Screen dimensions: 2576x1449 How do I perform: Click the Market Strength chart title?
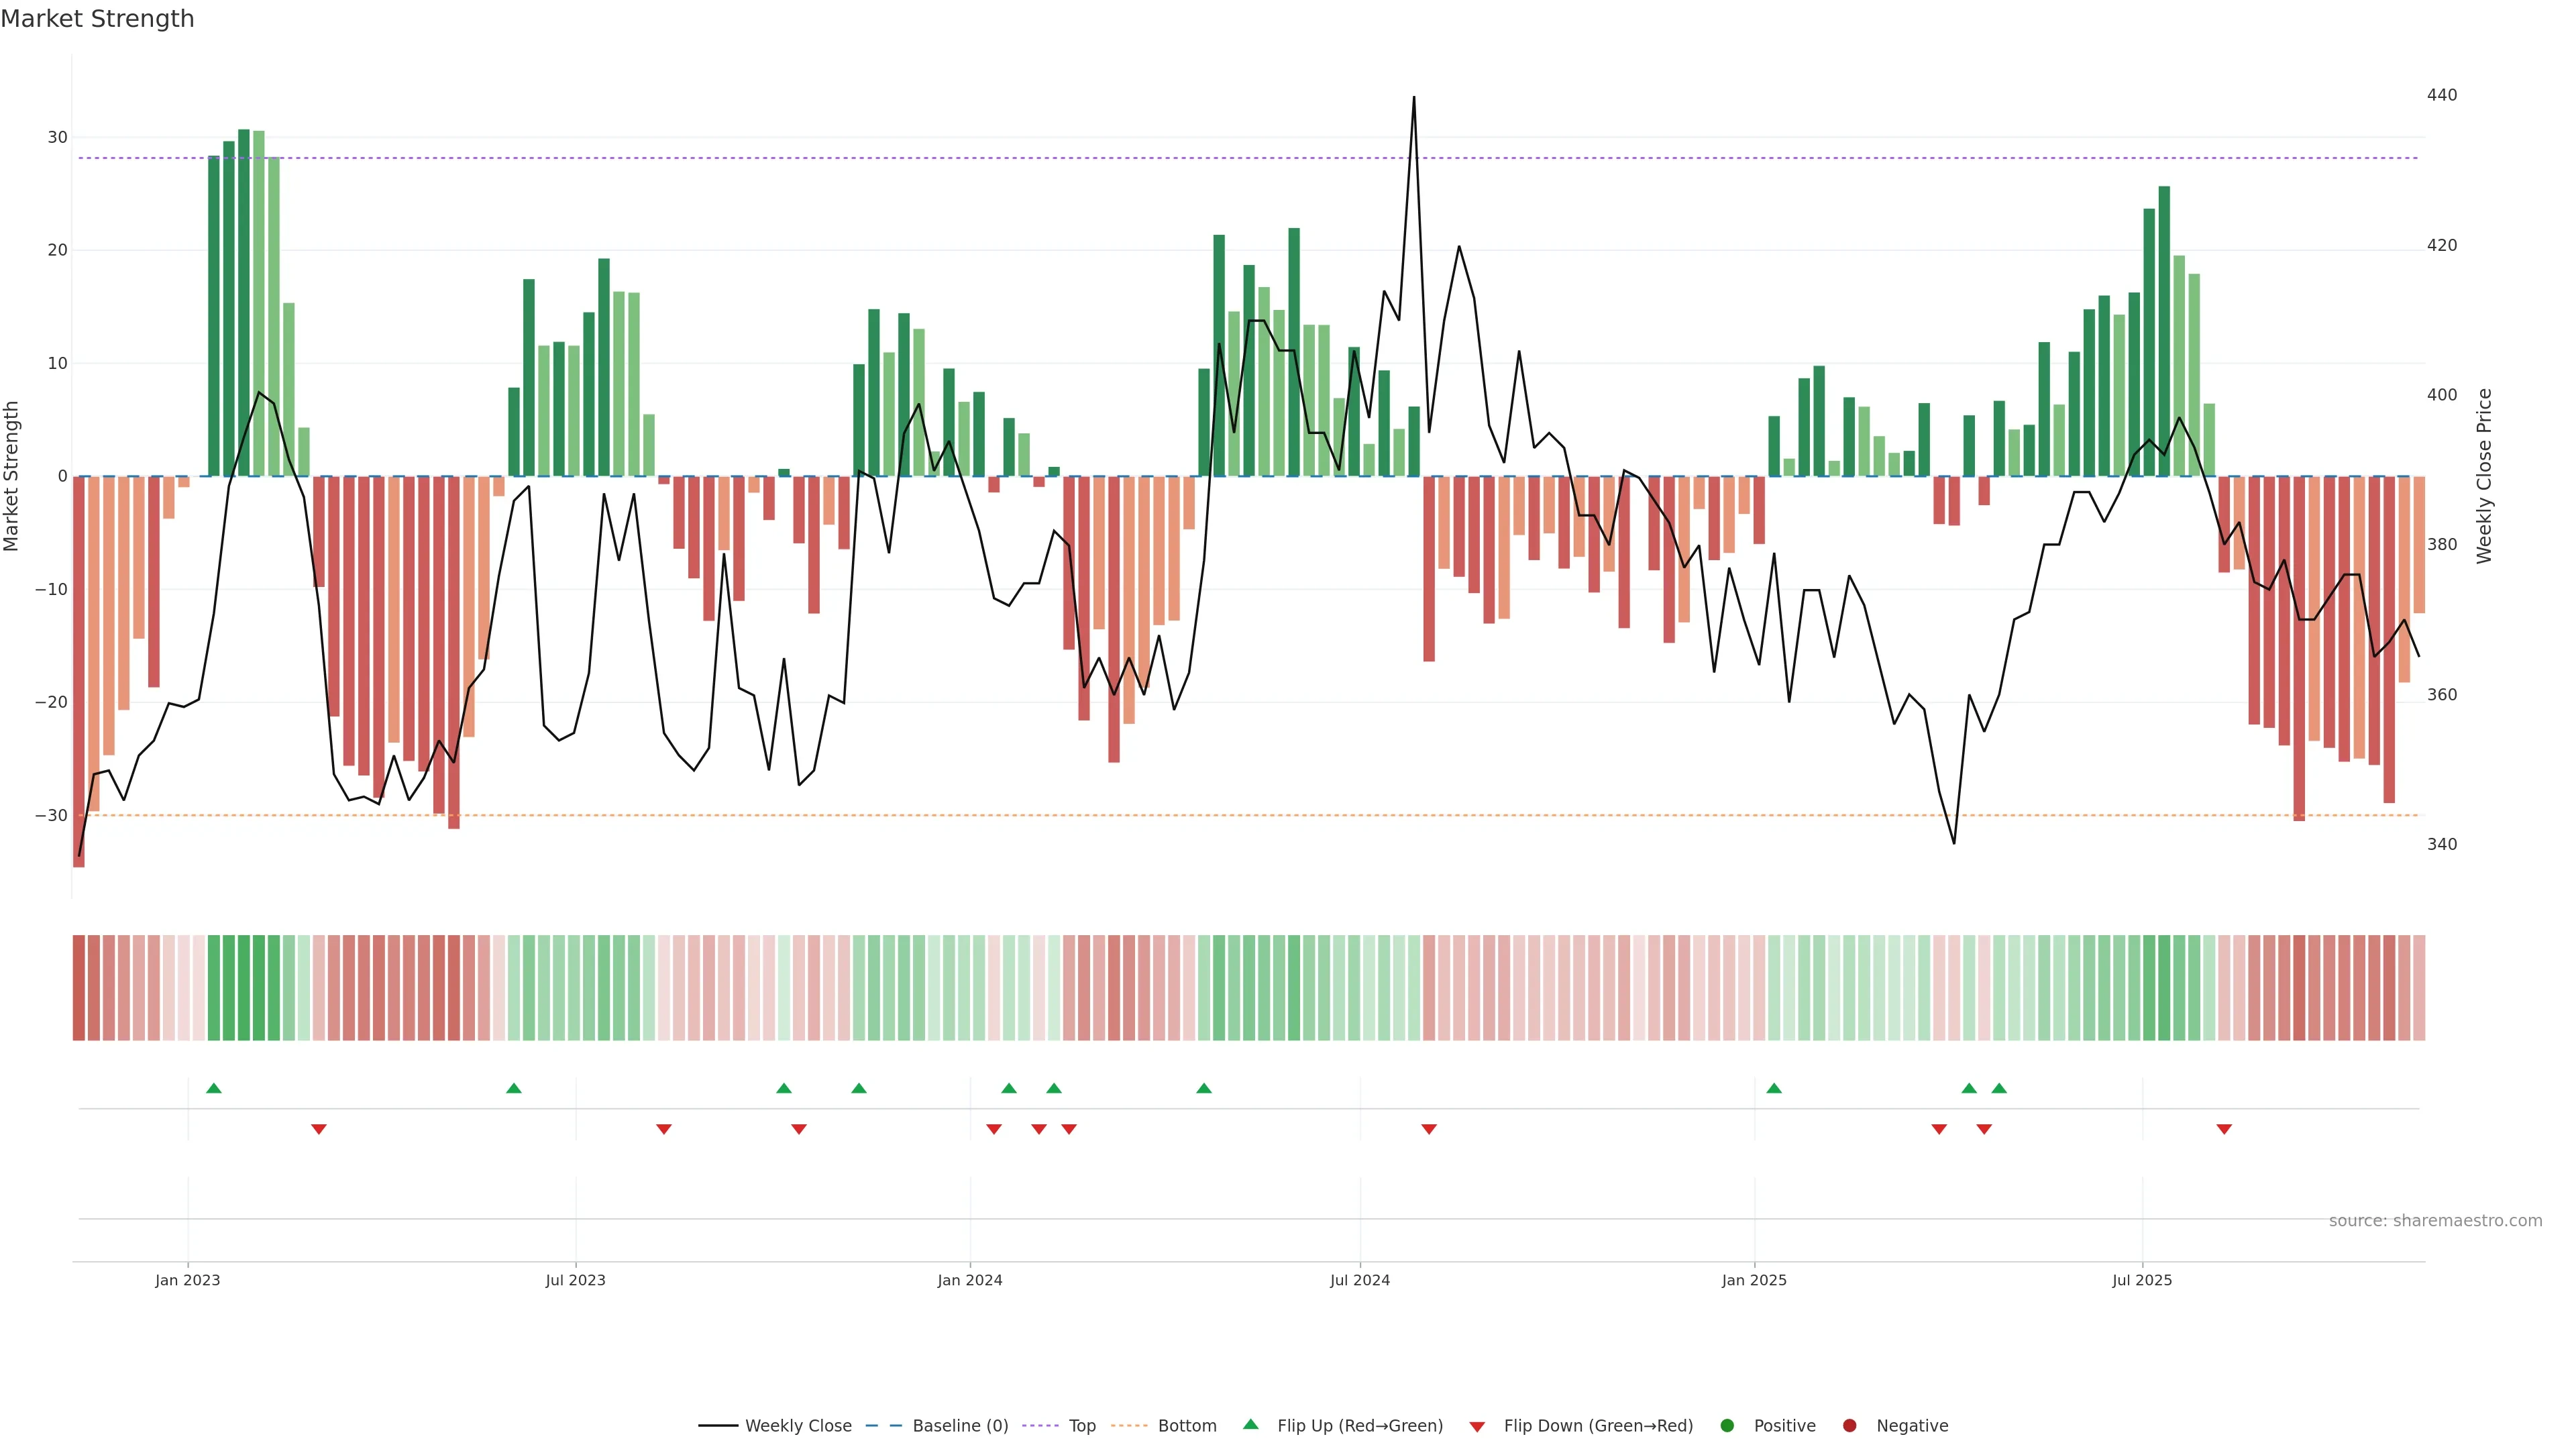[x=97, y=19]
